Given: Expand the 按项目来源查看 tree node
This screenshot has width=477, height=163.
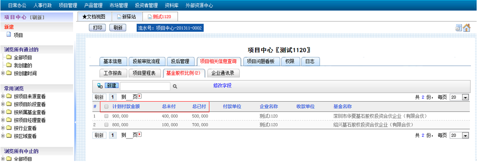Looking at the screenshot, I should coord(3,96).
